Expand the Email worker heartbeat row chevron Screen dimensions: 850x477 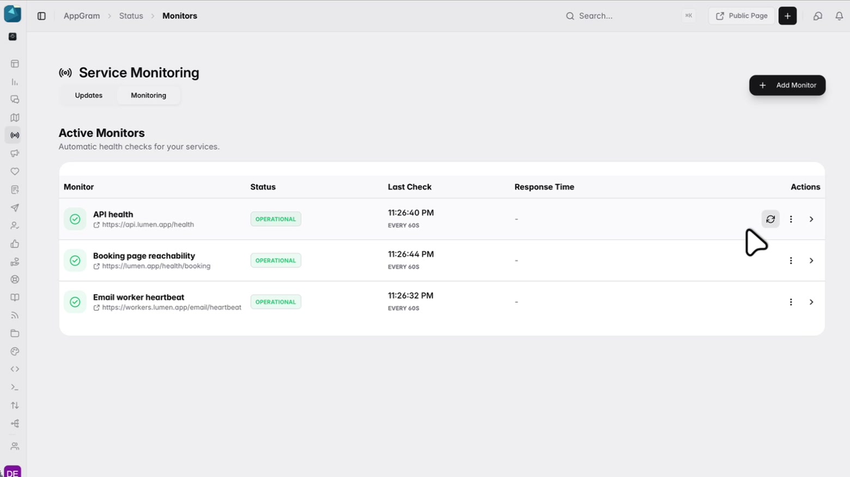tap(811, 302)
